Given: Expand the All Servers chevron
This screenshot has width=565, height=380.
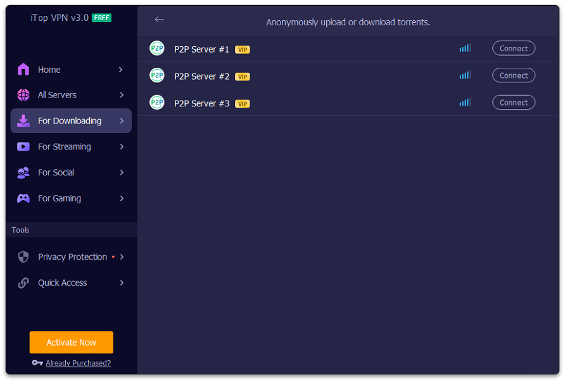Looking at the screenshot, I should click(x=121, y=95).
